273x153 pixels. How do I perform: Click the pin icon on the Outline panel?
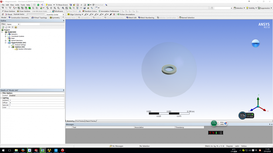(64, 21)
